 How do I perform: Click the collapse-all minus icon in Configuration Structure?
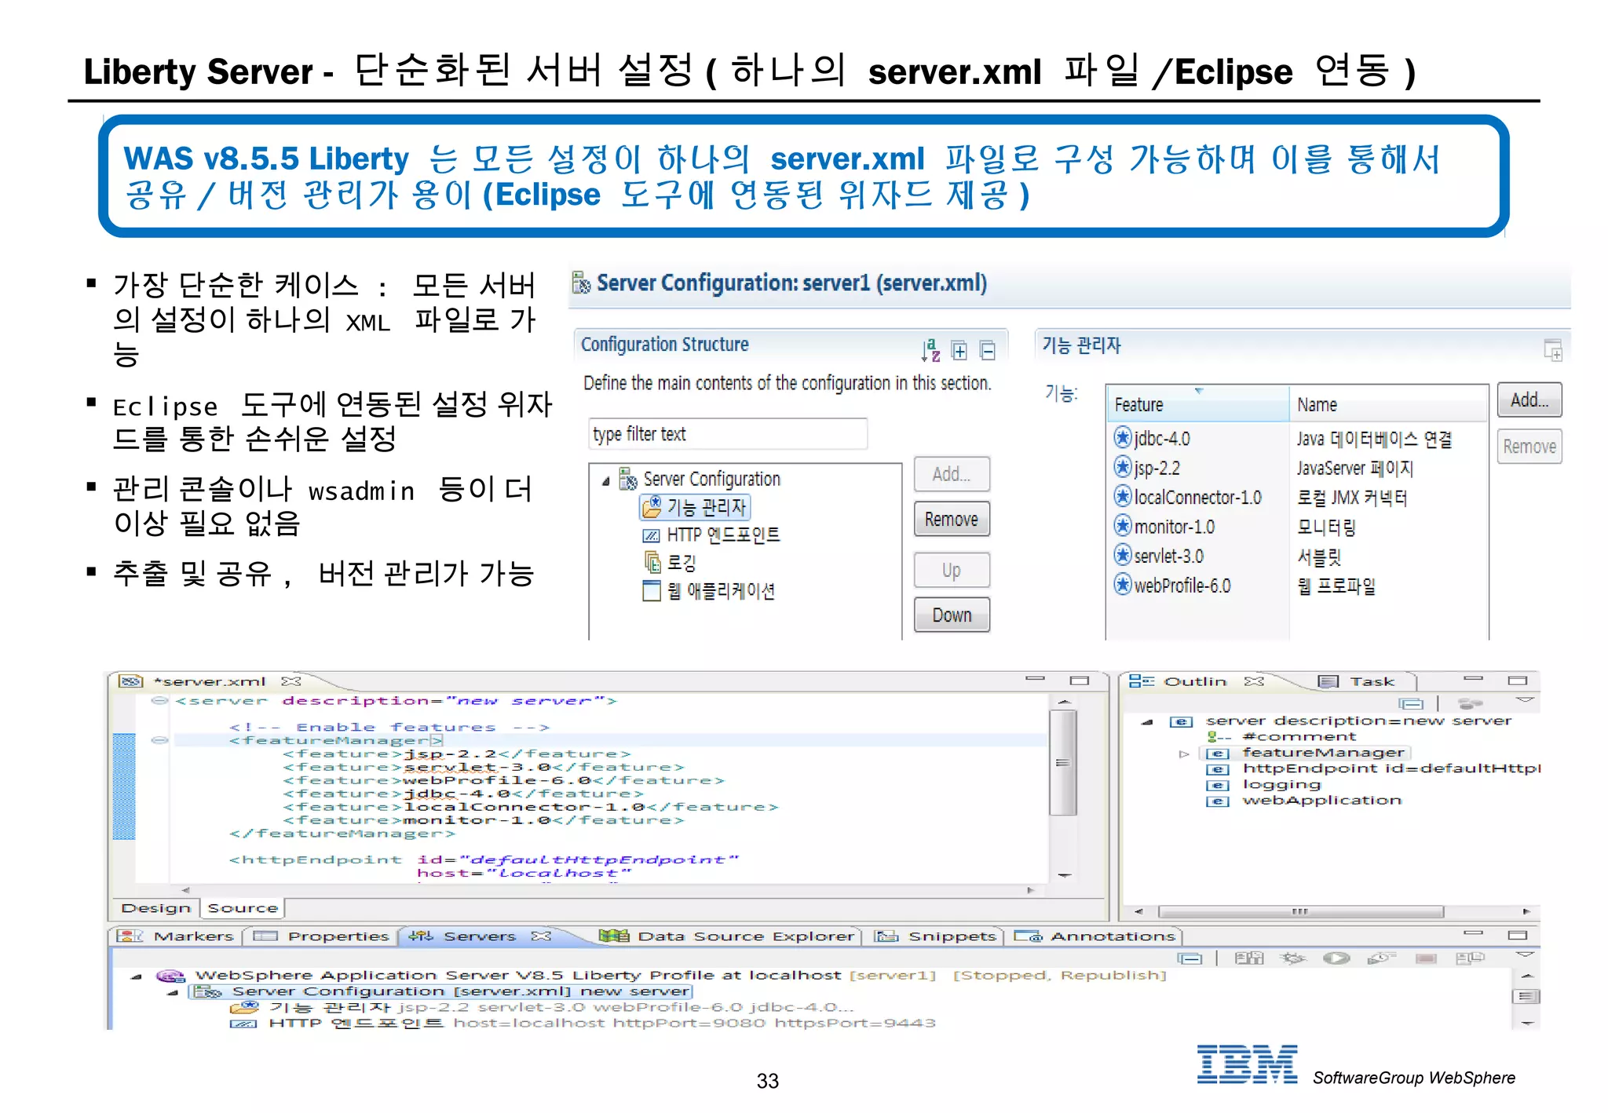tap(987, 350)
